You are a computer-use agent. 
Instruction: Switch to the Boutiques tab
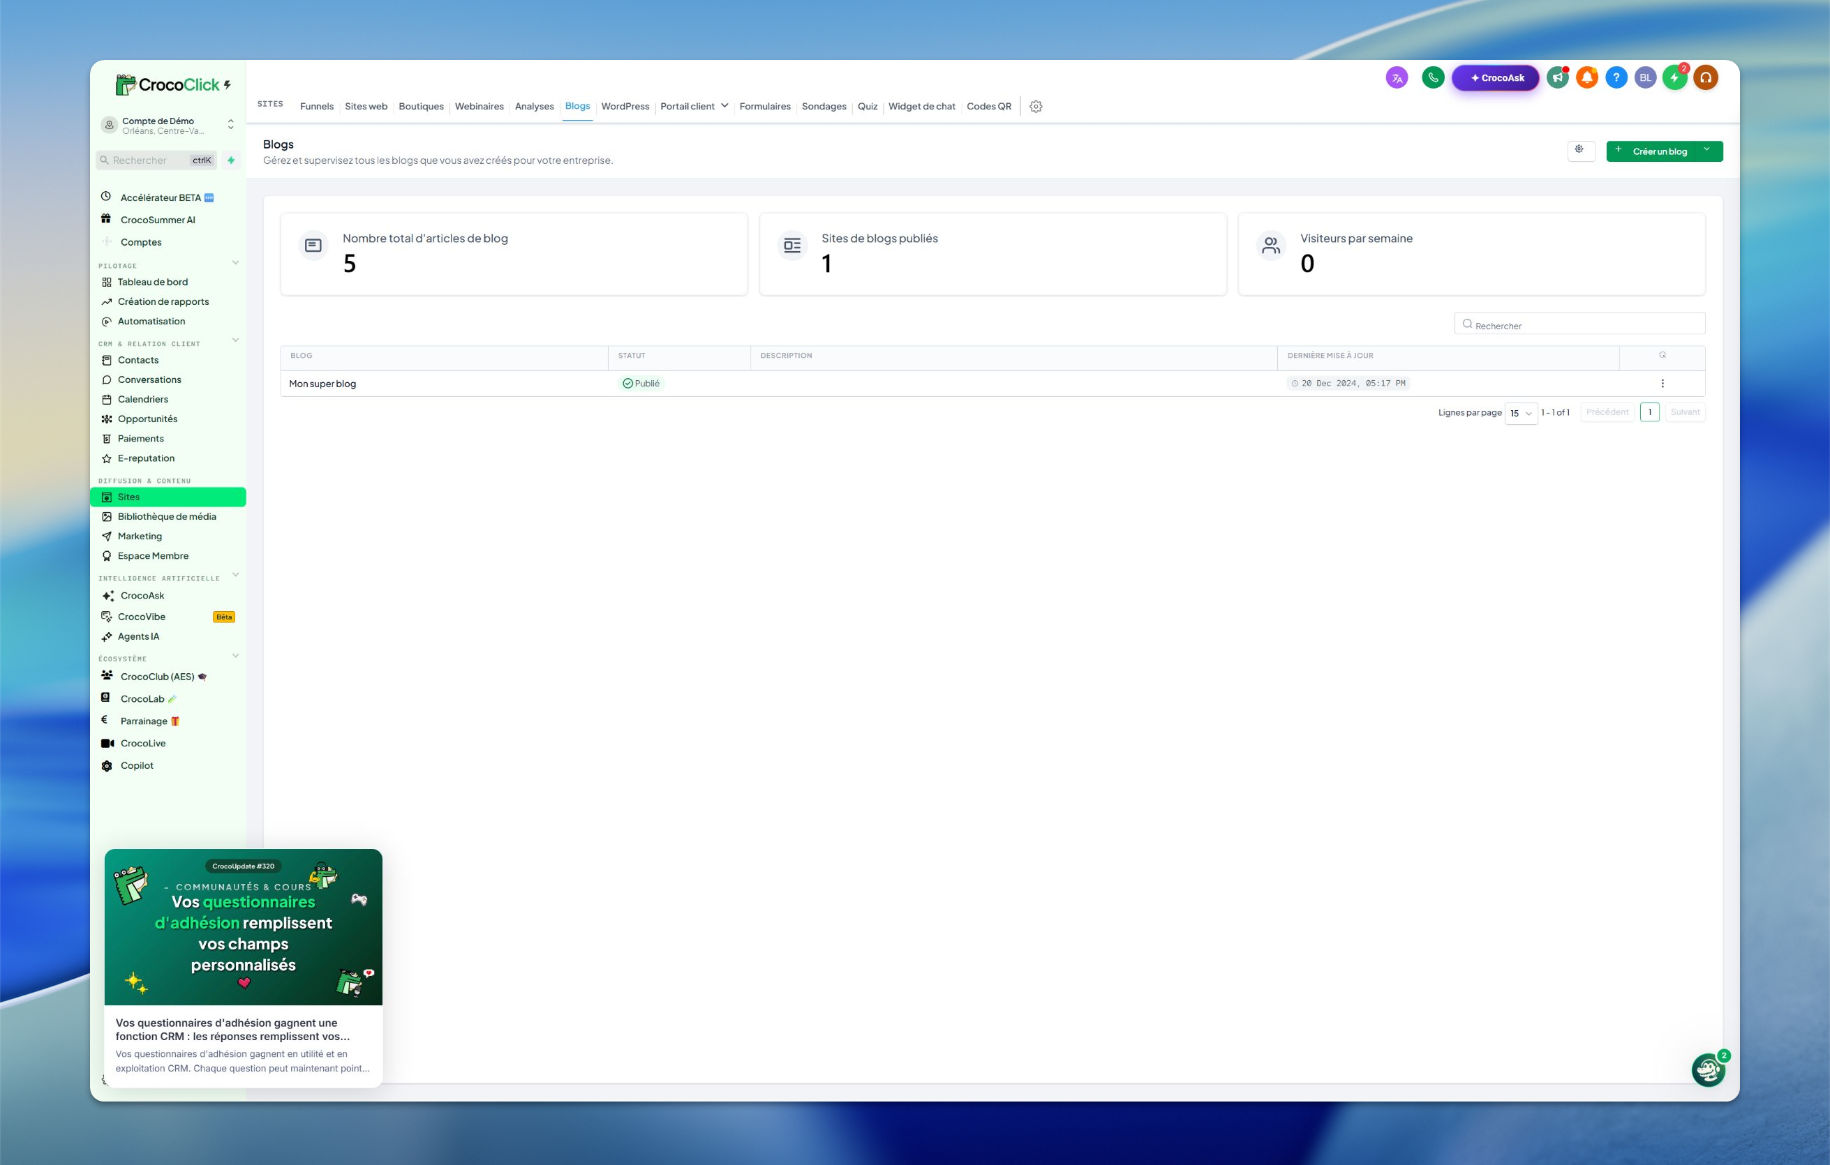(x=421, y=106)
